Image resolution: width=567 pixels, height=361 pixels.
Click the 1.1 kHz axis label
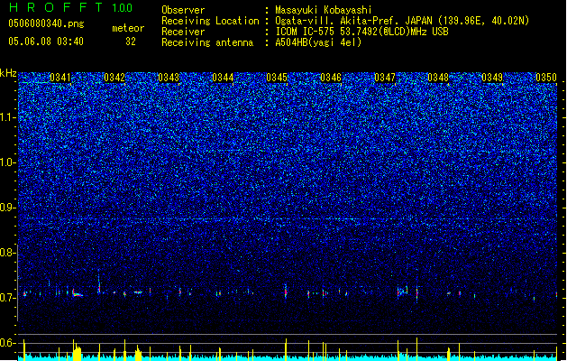tap(7, 117)
